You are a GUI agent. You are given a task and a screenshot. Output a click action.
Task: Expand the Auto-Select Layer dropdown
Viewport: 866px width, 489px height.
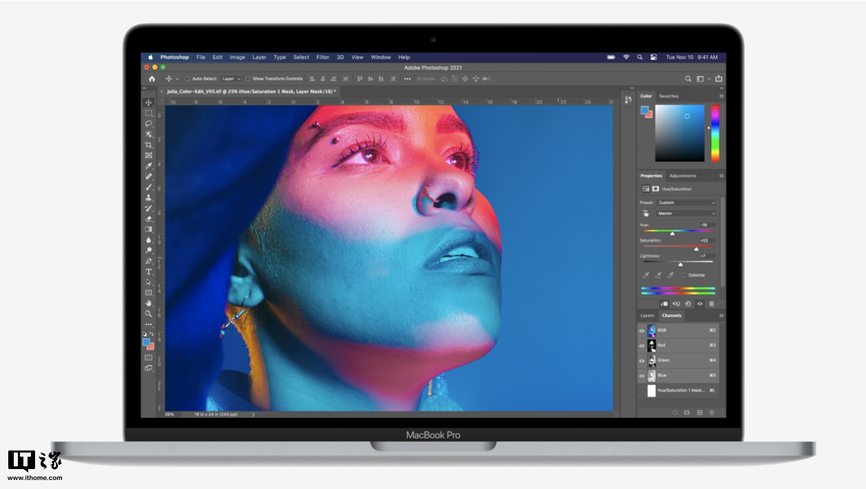(x=231, y=79)
